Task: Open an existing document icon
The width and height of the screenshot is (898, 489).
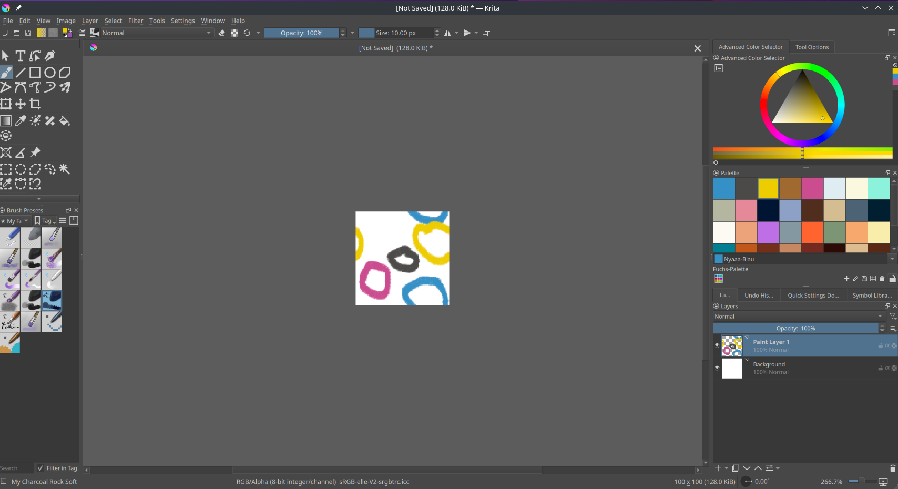Action: pos(16,33)
